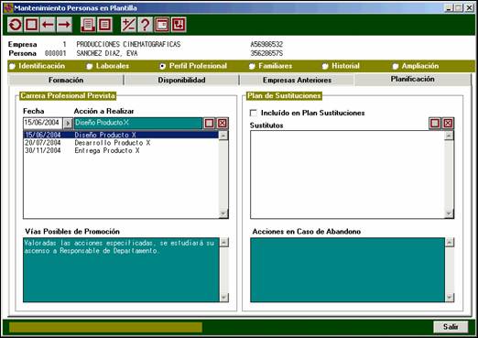Open the Planificación tab
Viewport: 478px width, 338px height.
click(x=412, y=79)
